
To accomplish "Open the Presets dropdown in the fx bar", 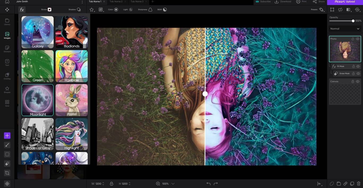I will click(x=321, y=10).
